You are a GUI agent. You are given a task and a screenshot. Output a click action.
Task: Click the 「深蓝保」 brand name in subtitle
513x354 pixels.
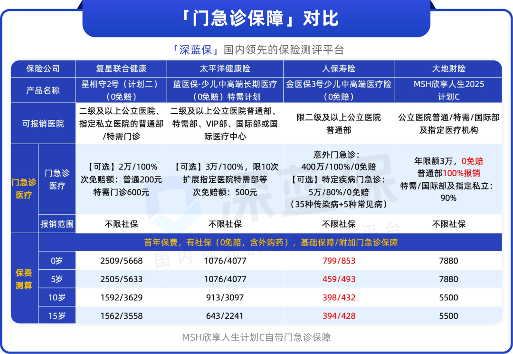[196, 50]
